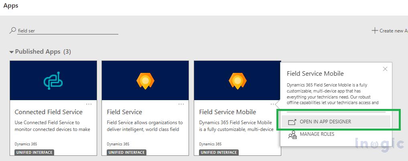Viewport: 408px width, 161px height.
Task: Click the Published Apps (3) heading
Action: click(x=43, y=52)
